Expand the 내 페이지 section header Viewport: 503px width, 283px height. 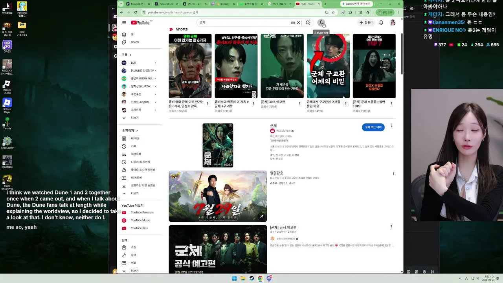coord(130,130)
